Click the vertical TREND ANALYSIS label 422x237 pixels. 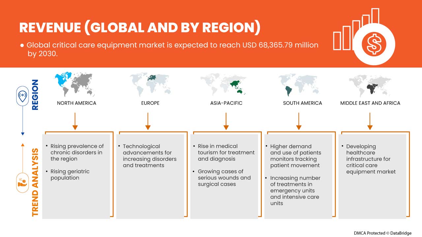point(35,182)
